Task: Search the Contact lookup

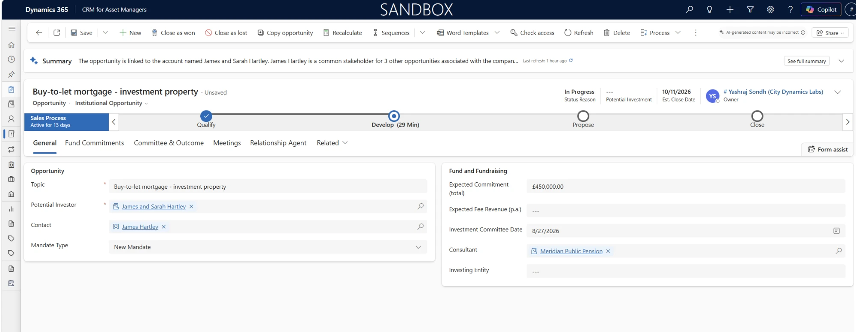Action: click(420, 226)
